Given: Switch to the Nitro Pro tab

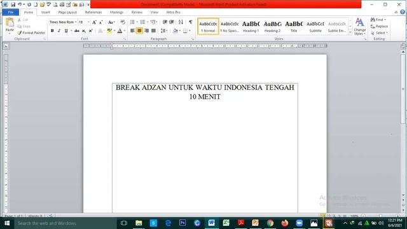Looking at the screenshot, I should pos(173,12).
